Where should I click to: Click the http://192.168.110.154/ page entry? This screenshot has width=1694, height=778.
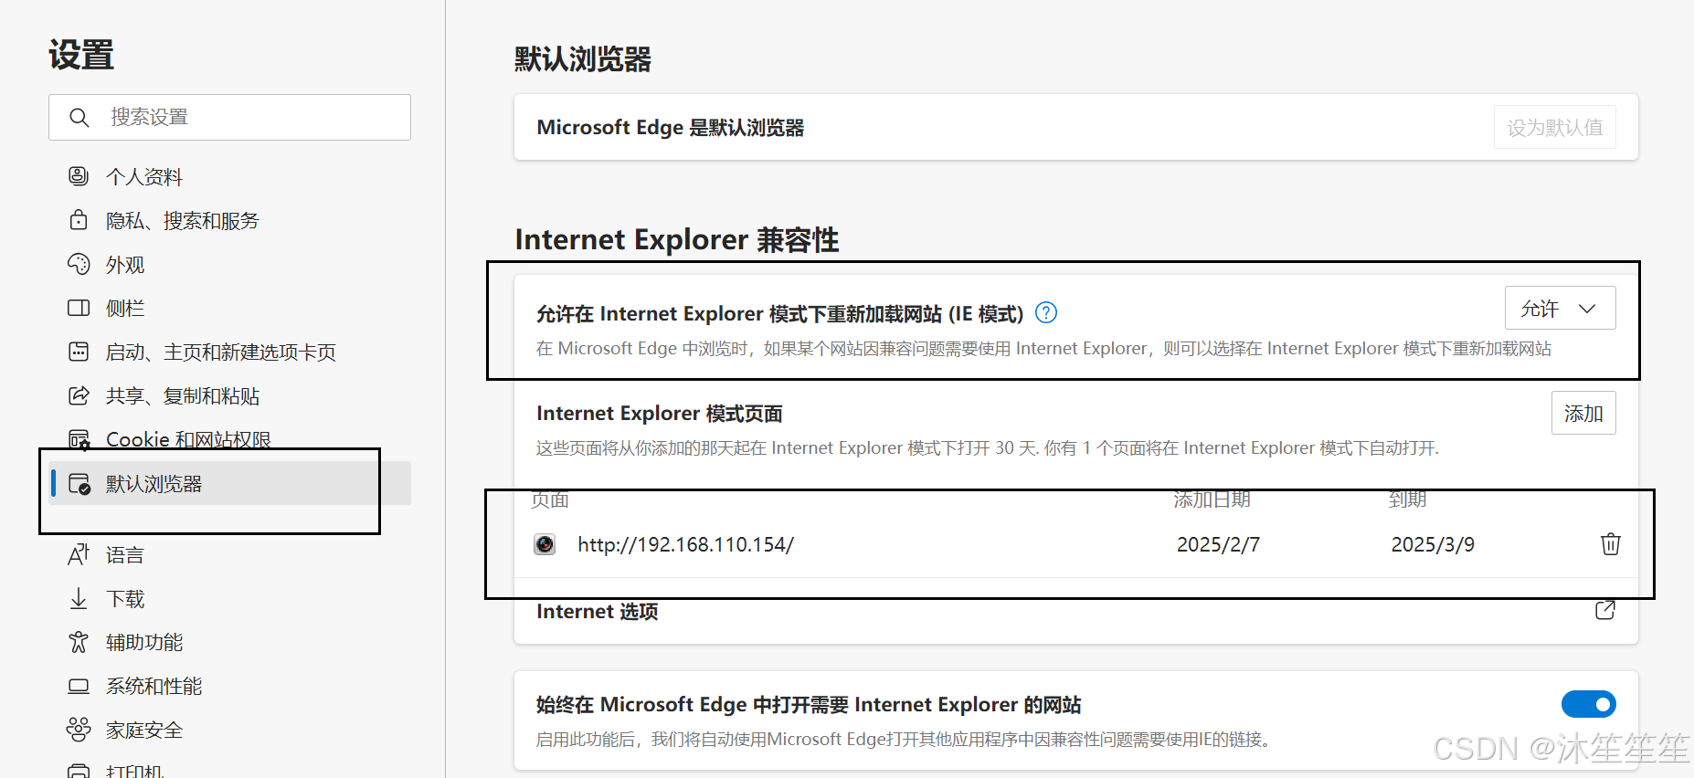685,544
